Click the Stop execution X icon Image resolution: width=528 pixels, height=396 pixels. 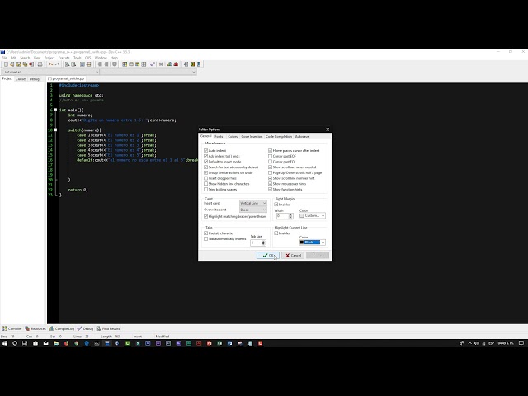161,64
